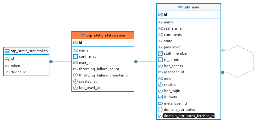Screen dimensions: 257x123
Task: Click the JSON braces icon beside domain_attributes
Action: (x=160, y=110)
